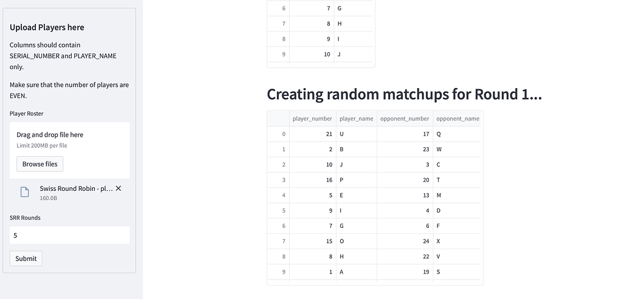Viewport: 623px width, 299px height.
Task: Select cell with player number 21
Action: [312, 134]
